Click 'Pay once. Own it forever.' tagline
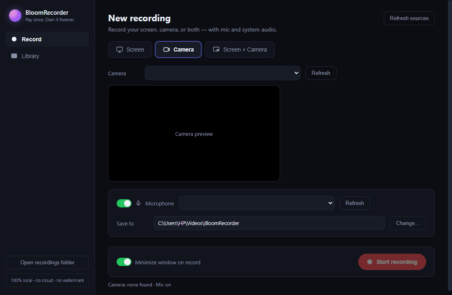 [x=50, y=20]
